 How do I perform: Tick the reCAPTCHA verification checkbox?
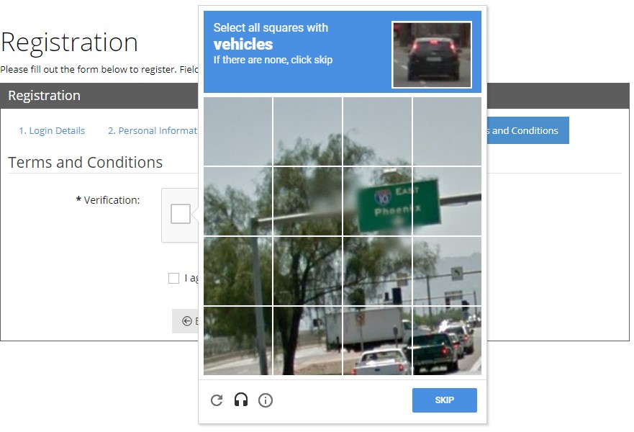(x=181, y=214)
